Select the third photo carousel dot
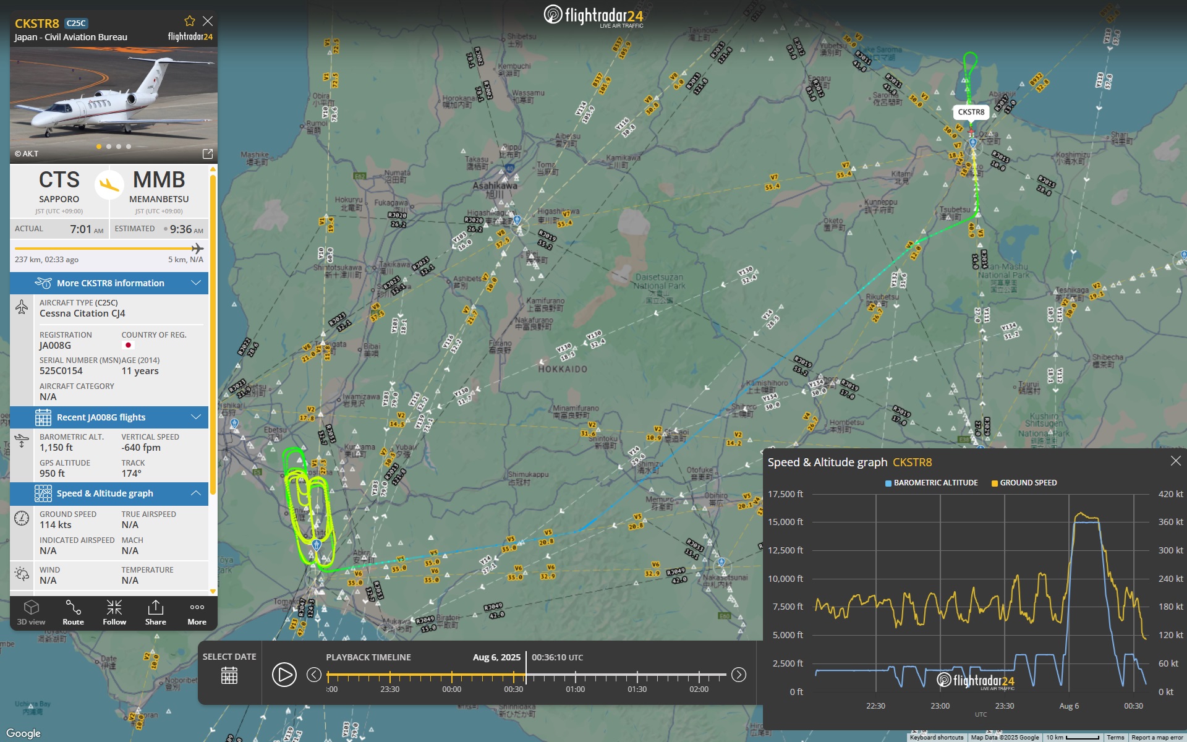 point(119,147)
